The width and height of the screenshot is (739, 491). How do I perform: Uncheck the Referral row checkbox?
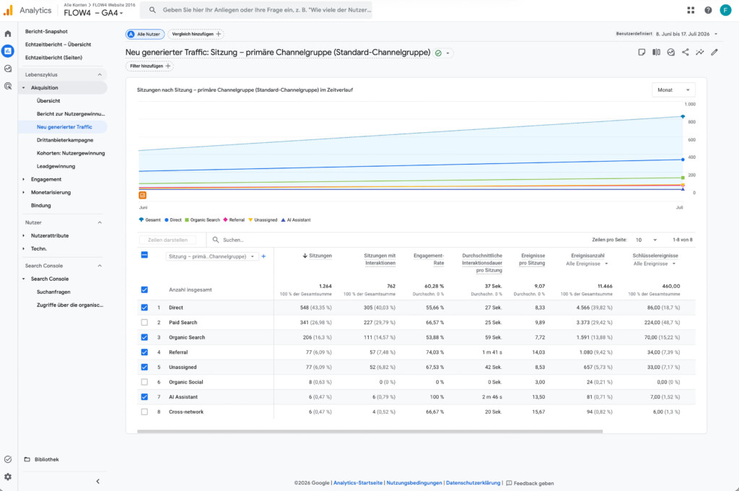(144, 352)
